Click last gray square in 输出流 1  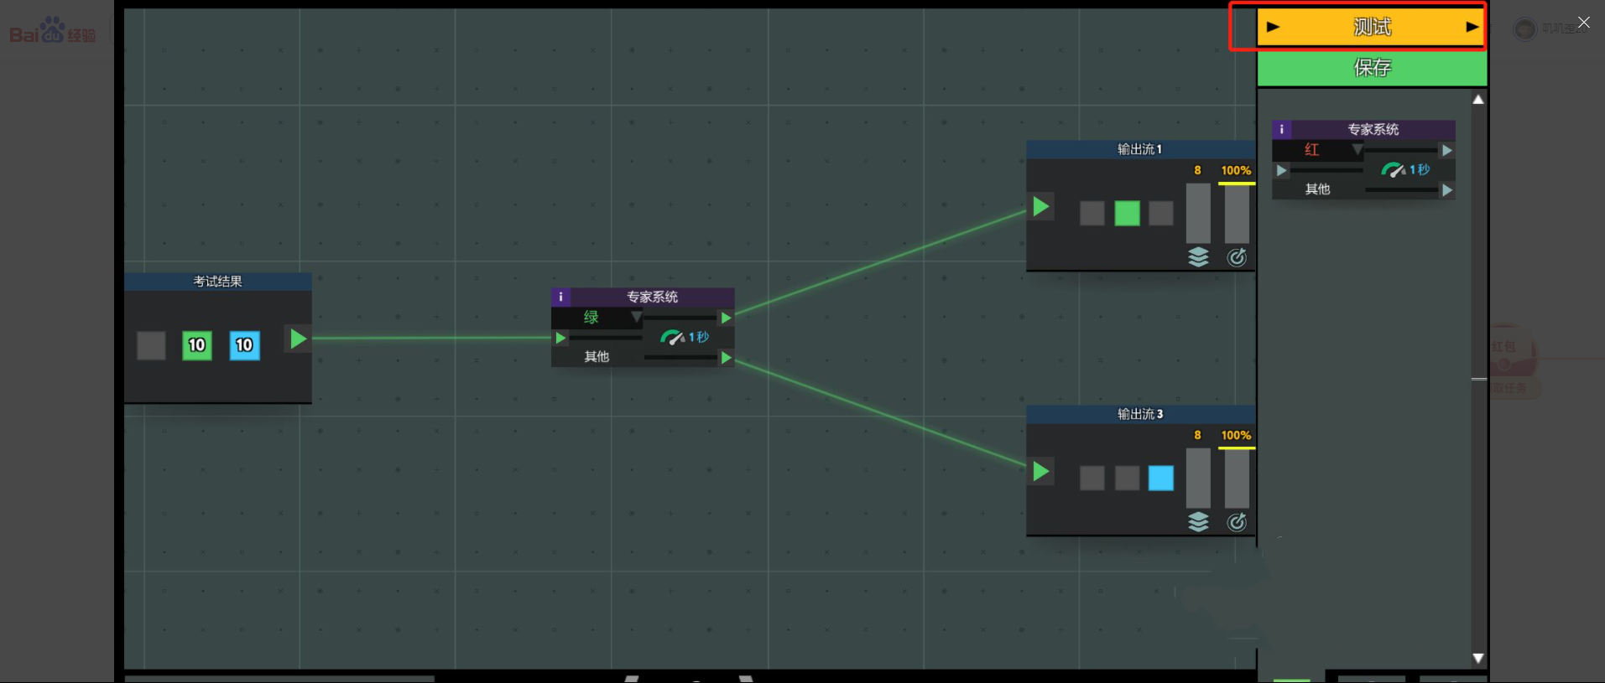tap(1161, 214)
